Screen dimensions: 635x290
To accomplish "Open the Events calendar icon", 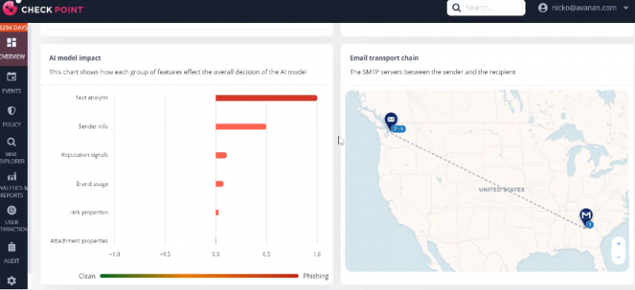I will (x=12, y=76).
